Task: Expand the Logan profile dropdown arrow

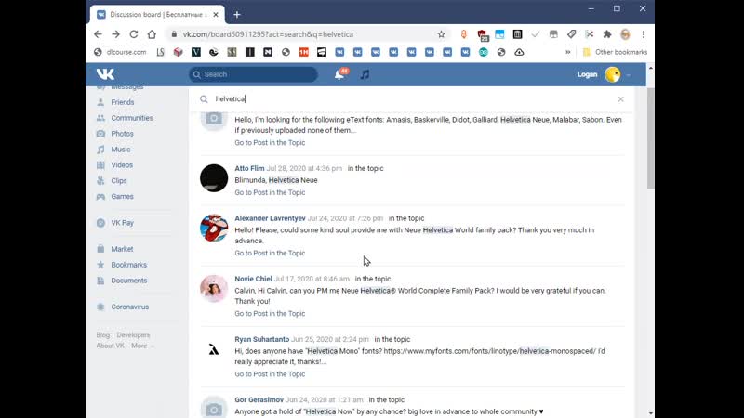Action: [x=629, y=75]
